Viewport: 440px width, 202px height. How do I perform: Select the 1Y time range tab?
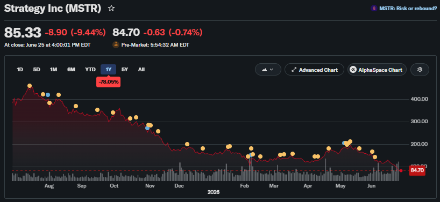108,70
